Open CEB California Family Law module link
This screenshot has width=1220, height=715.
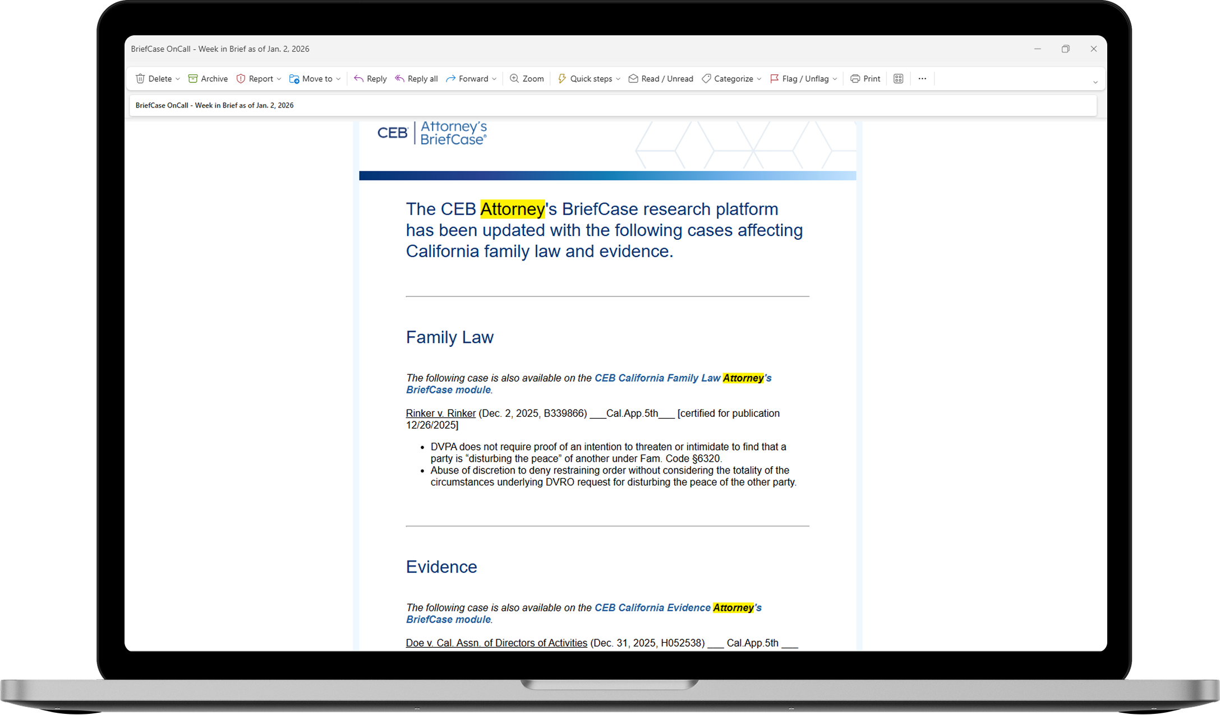[x=657, y=378]
